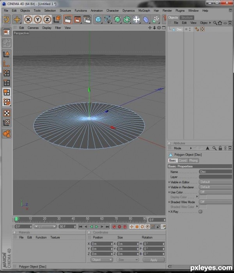Toggle the Y axis lock
Viewport: 234px width, 273px height.
(x=37, y=19)
